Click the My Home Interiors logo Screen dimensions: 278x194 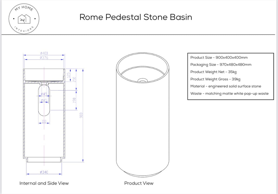point(23,19)
